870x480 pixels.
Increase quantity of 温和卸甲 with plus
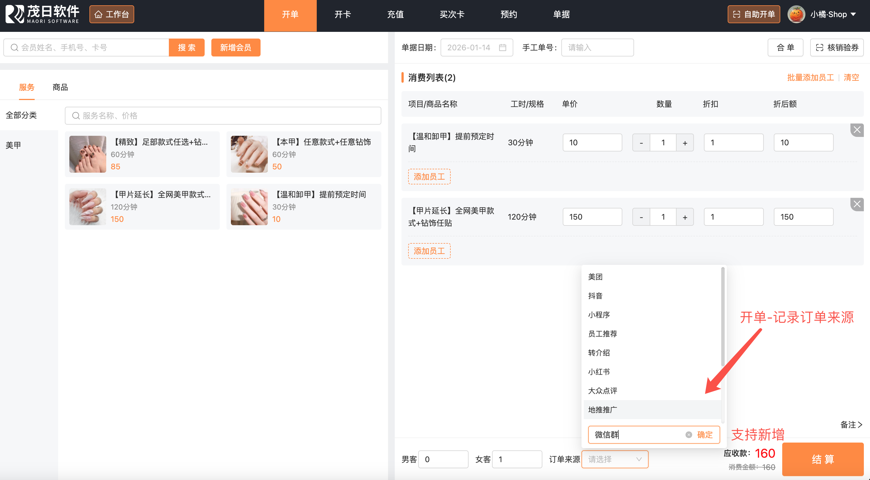point(685,143)
